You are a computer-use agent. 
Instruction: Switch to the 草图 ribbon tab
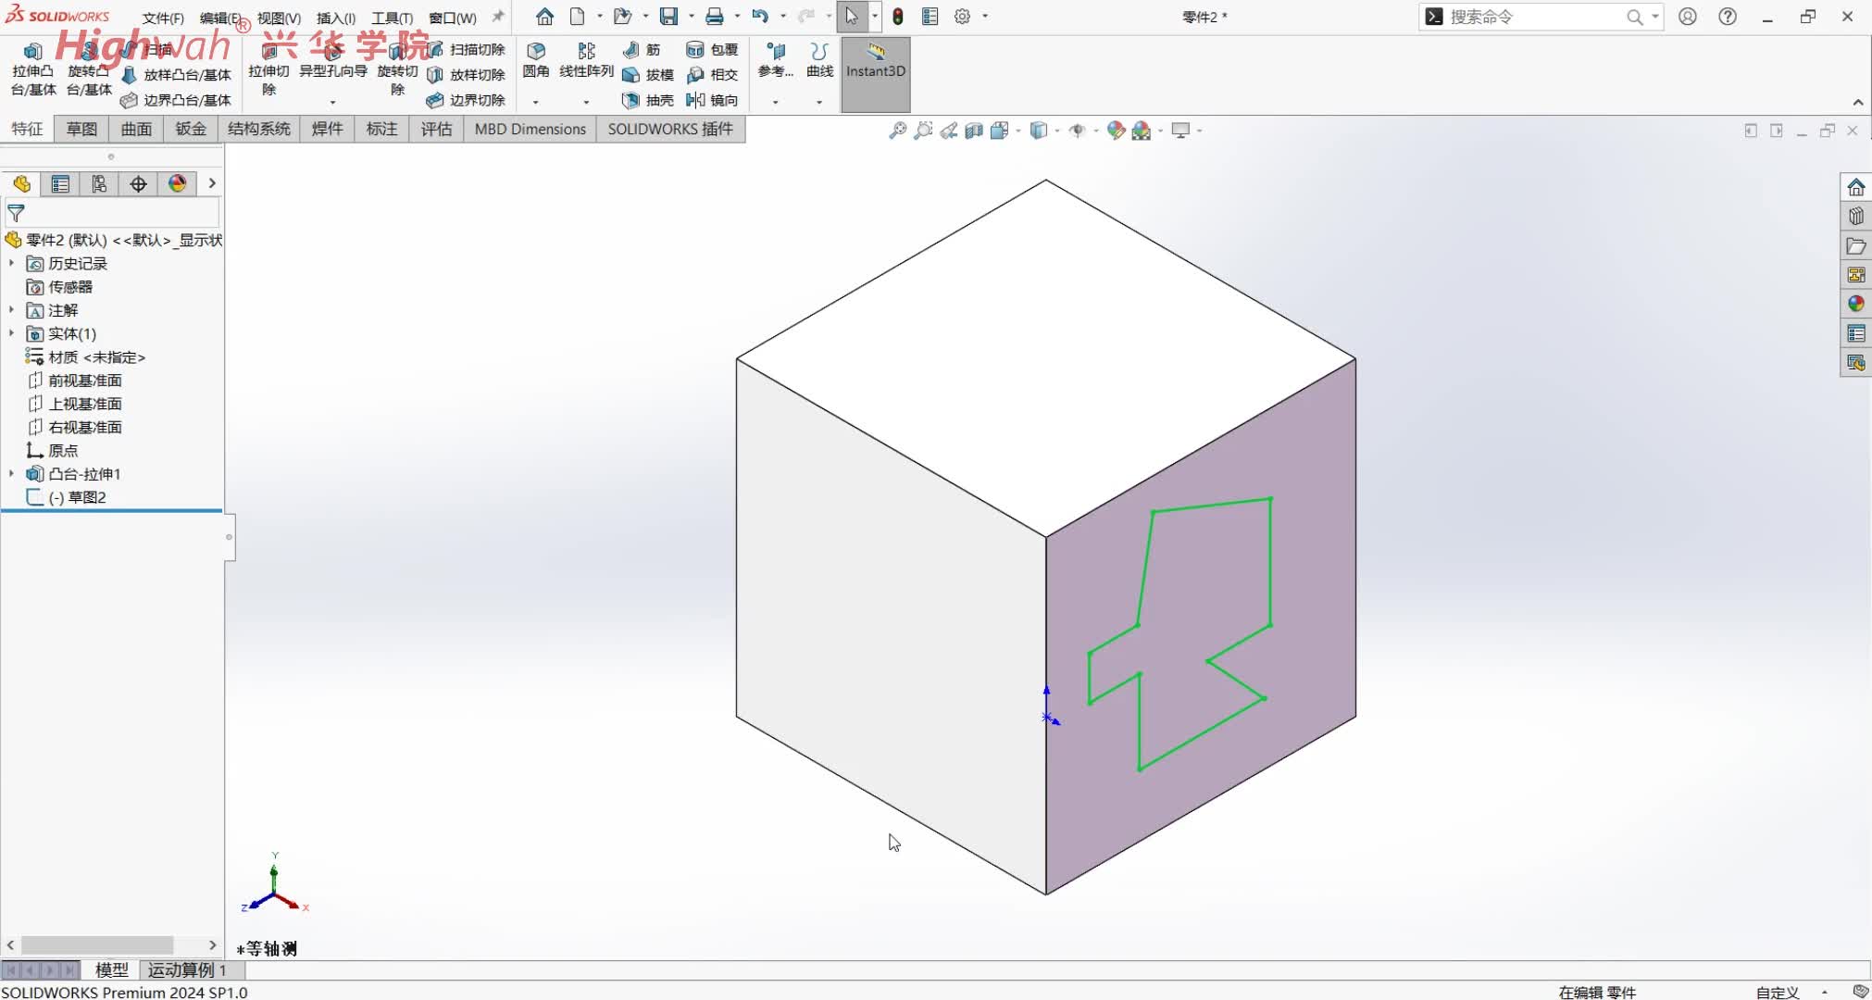coord(81,129)
